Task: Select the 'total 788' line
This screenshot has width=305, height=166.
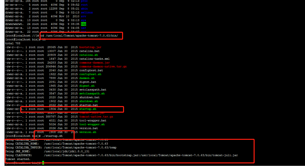Action: [13, 44]
